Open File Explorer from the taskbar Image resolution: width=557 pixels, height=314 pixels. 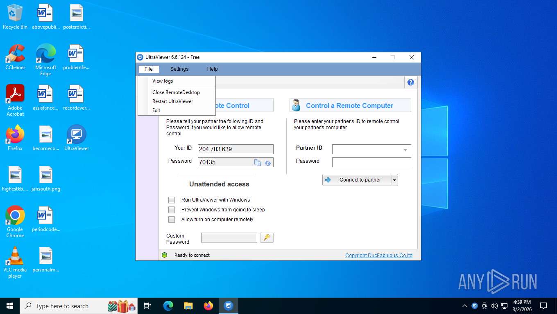pyautogui.click(x=188, y=306)
